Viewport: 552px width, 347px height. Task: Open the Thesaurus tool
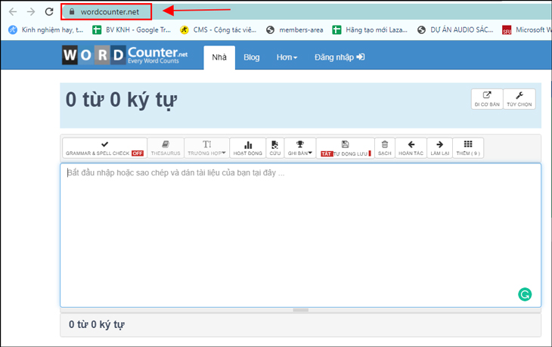[x=166, y=148]
